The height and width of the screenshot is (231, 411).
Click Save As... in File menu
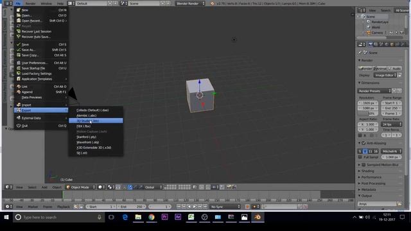tap(41, 50)
